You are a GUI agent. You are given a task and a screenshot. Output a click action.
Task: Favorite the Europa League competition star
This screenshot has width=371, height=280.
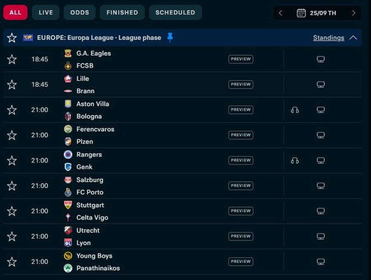coord(12,38)
